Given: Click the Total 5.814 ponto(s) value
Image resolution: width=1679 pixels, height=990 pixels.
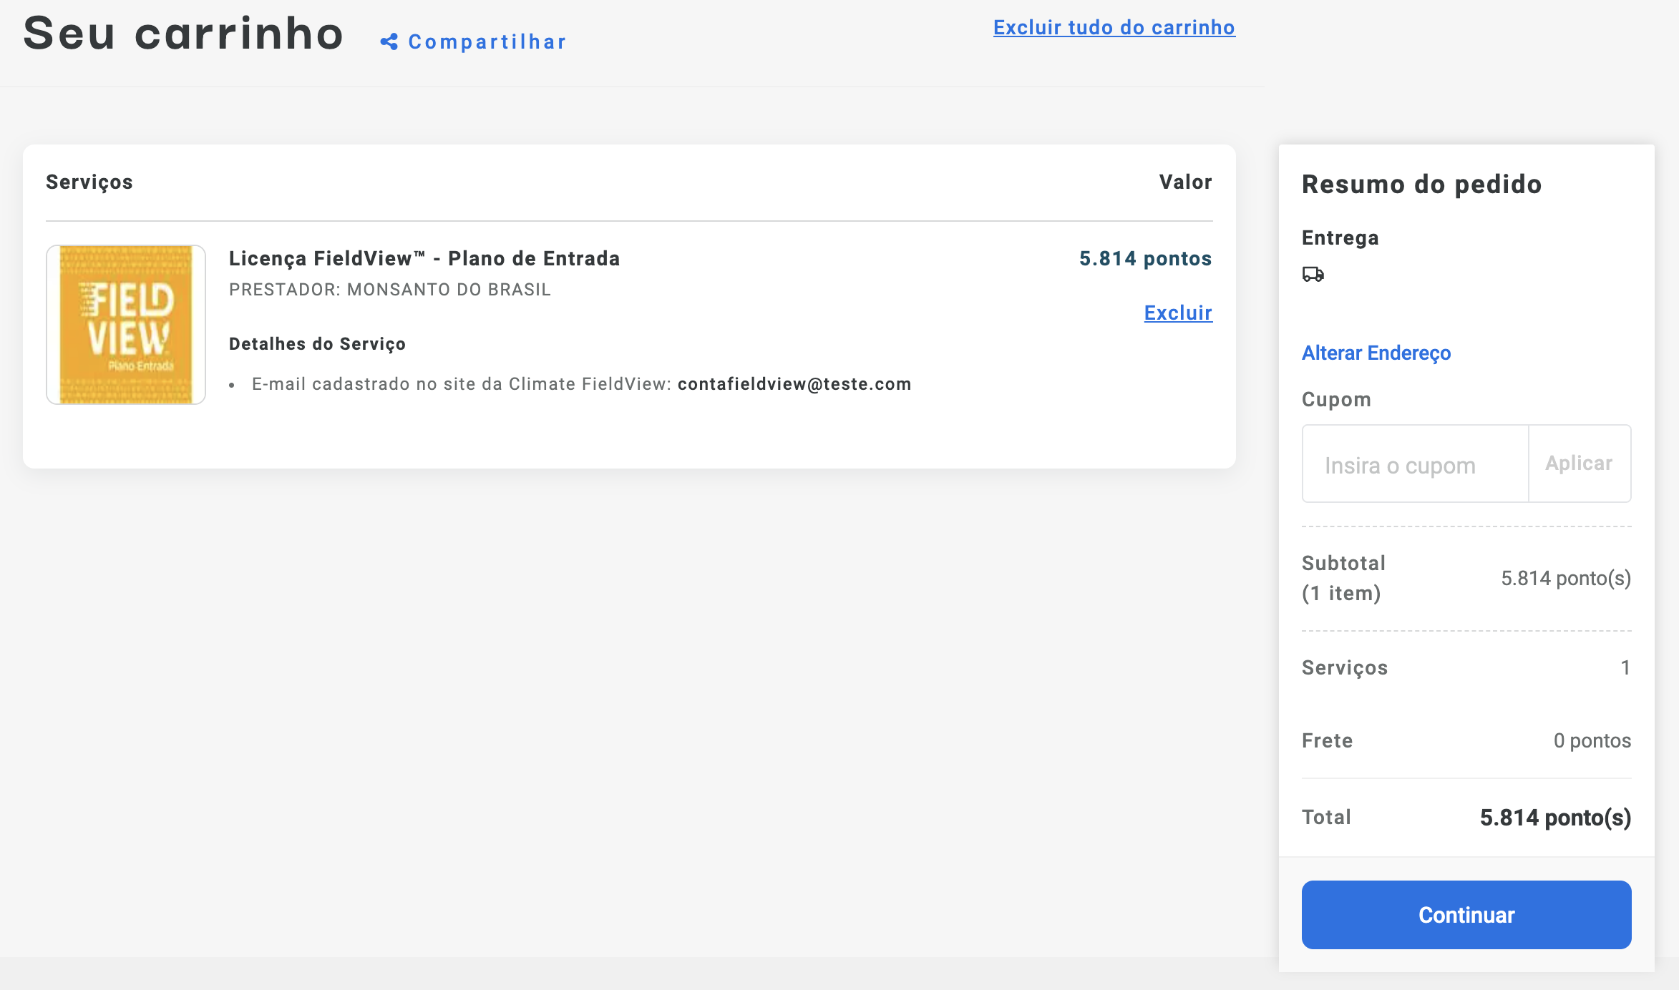Looking at the screenshot, I should coord(1554,817).
